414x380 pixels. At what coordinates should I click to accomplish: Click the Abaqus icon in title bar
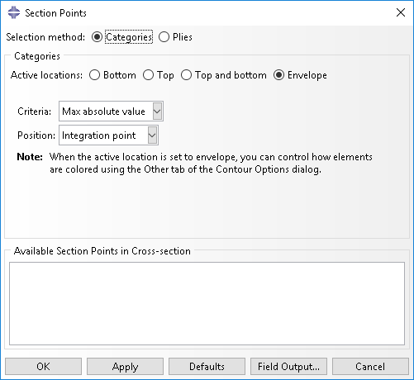(14, 12)
